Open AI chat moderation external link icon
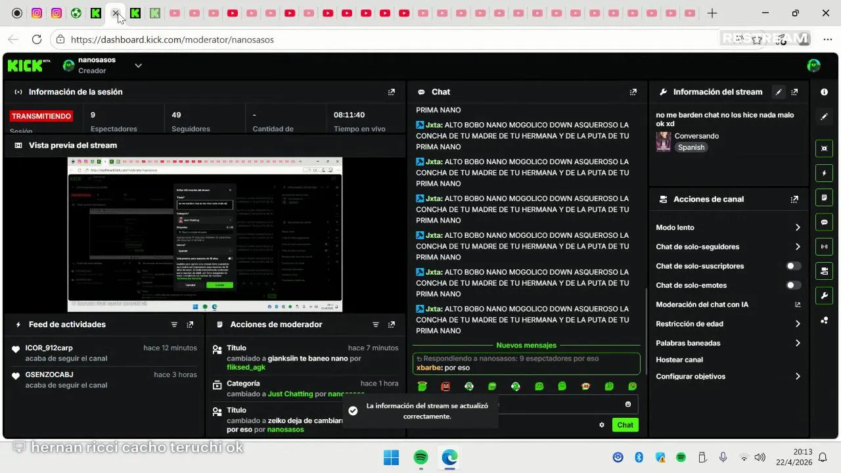Image resolution: width=841 pixels, height=473 pixels. [x=798, y=305]
